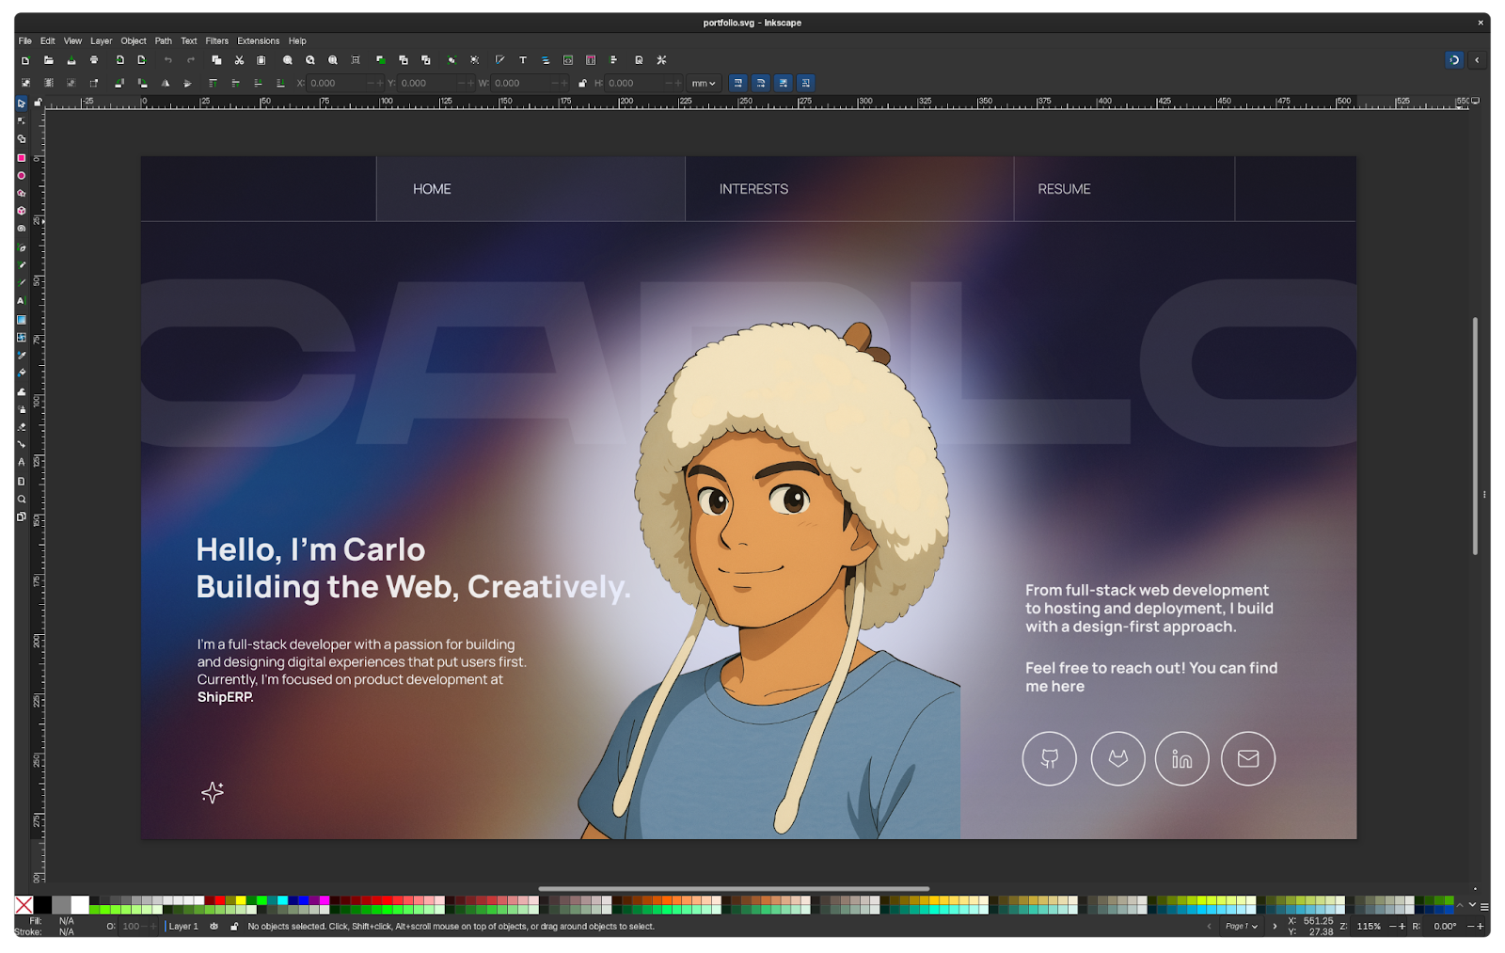
Task: Toggle Layer 1 visibility eye icon
Action: point(214,927)
